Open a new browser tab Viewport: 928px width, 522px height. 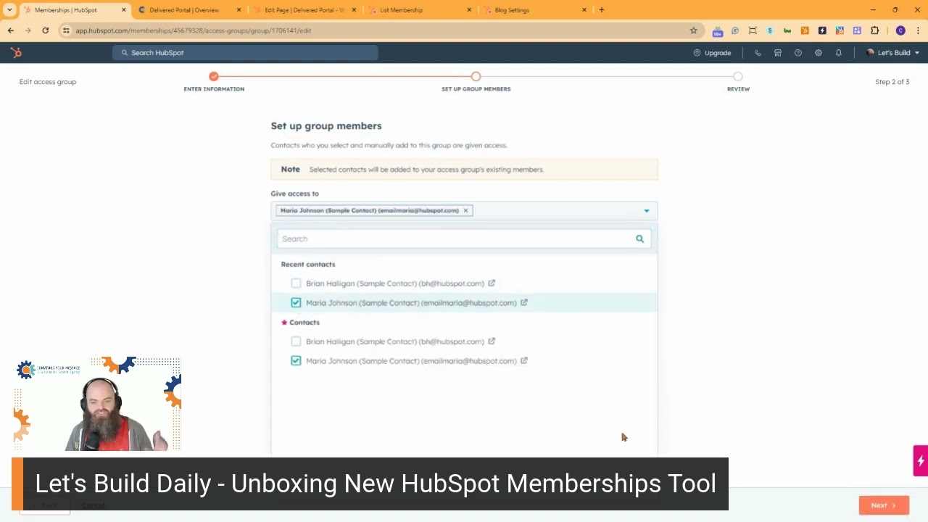coord(602,10)
